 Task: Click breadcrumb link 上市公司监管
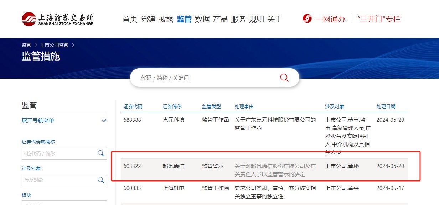click(x=54, y=45)
